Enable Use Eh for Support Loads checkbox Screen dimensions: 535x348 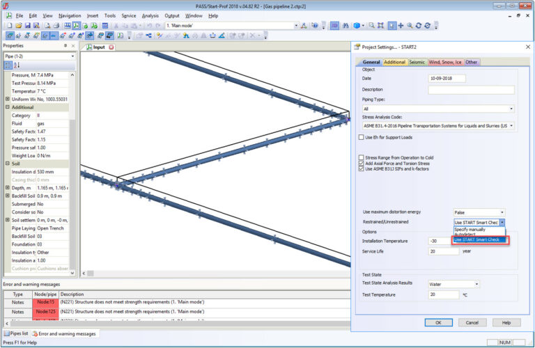click(361, 137)
